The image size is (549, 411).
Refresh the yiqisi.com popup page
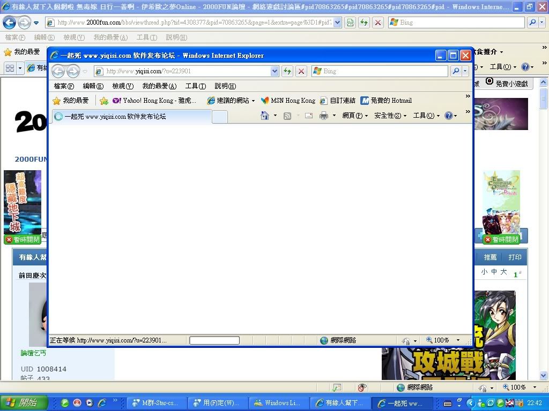point(287,71)
